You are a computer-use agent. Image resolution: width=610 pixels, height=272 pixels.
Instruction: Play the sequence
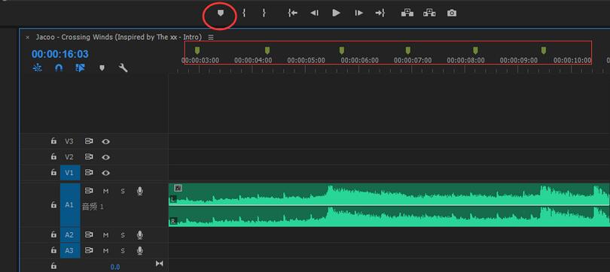336,13
